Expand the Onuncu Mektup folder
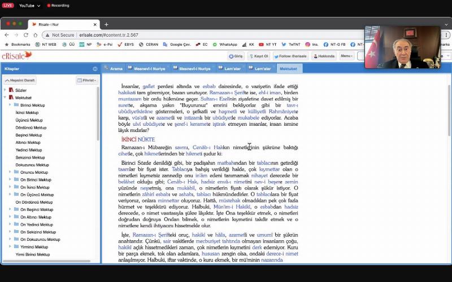 click(10, 172)
